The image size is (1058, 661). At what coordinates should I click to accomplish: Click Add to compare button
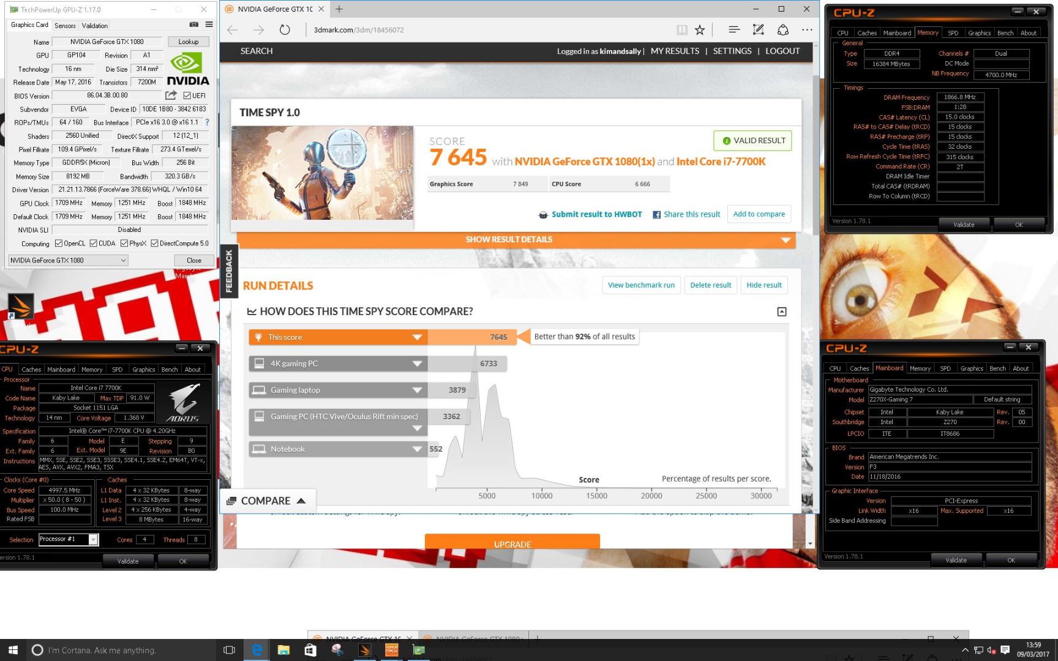pos(759,214)
